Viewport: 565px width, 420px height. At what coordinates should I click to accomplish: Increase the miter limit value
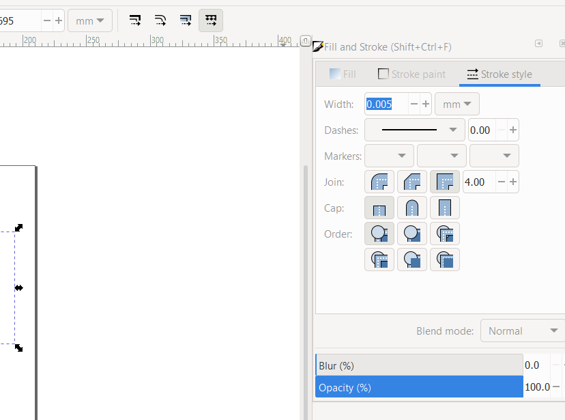(x=513, y=182)
